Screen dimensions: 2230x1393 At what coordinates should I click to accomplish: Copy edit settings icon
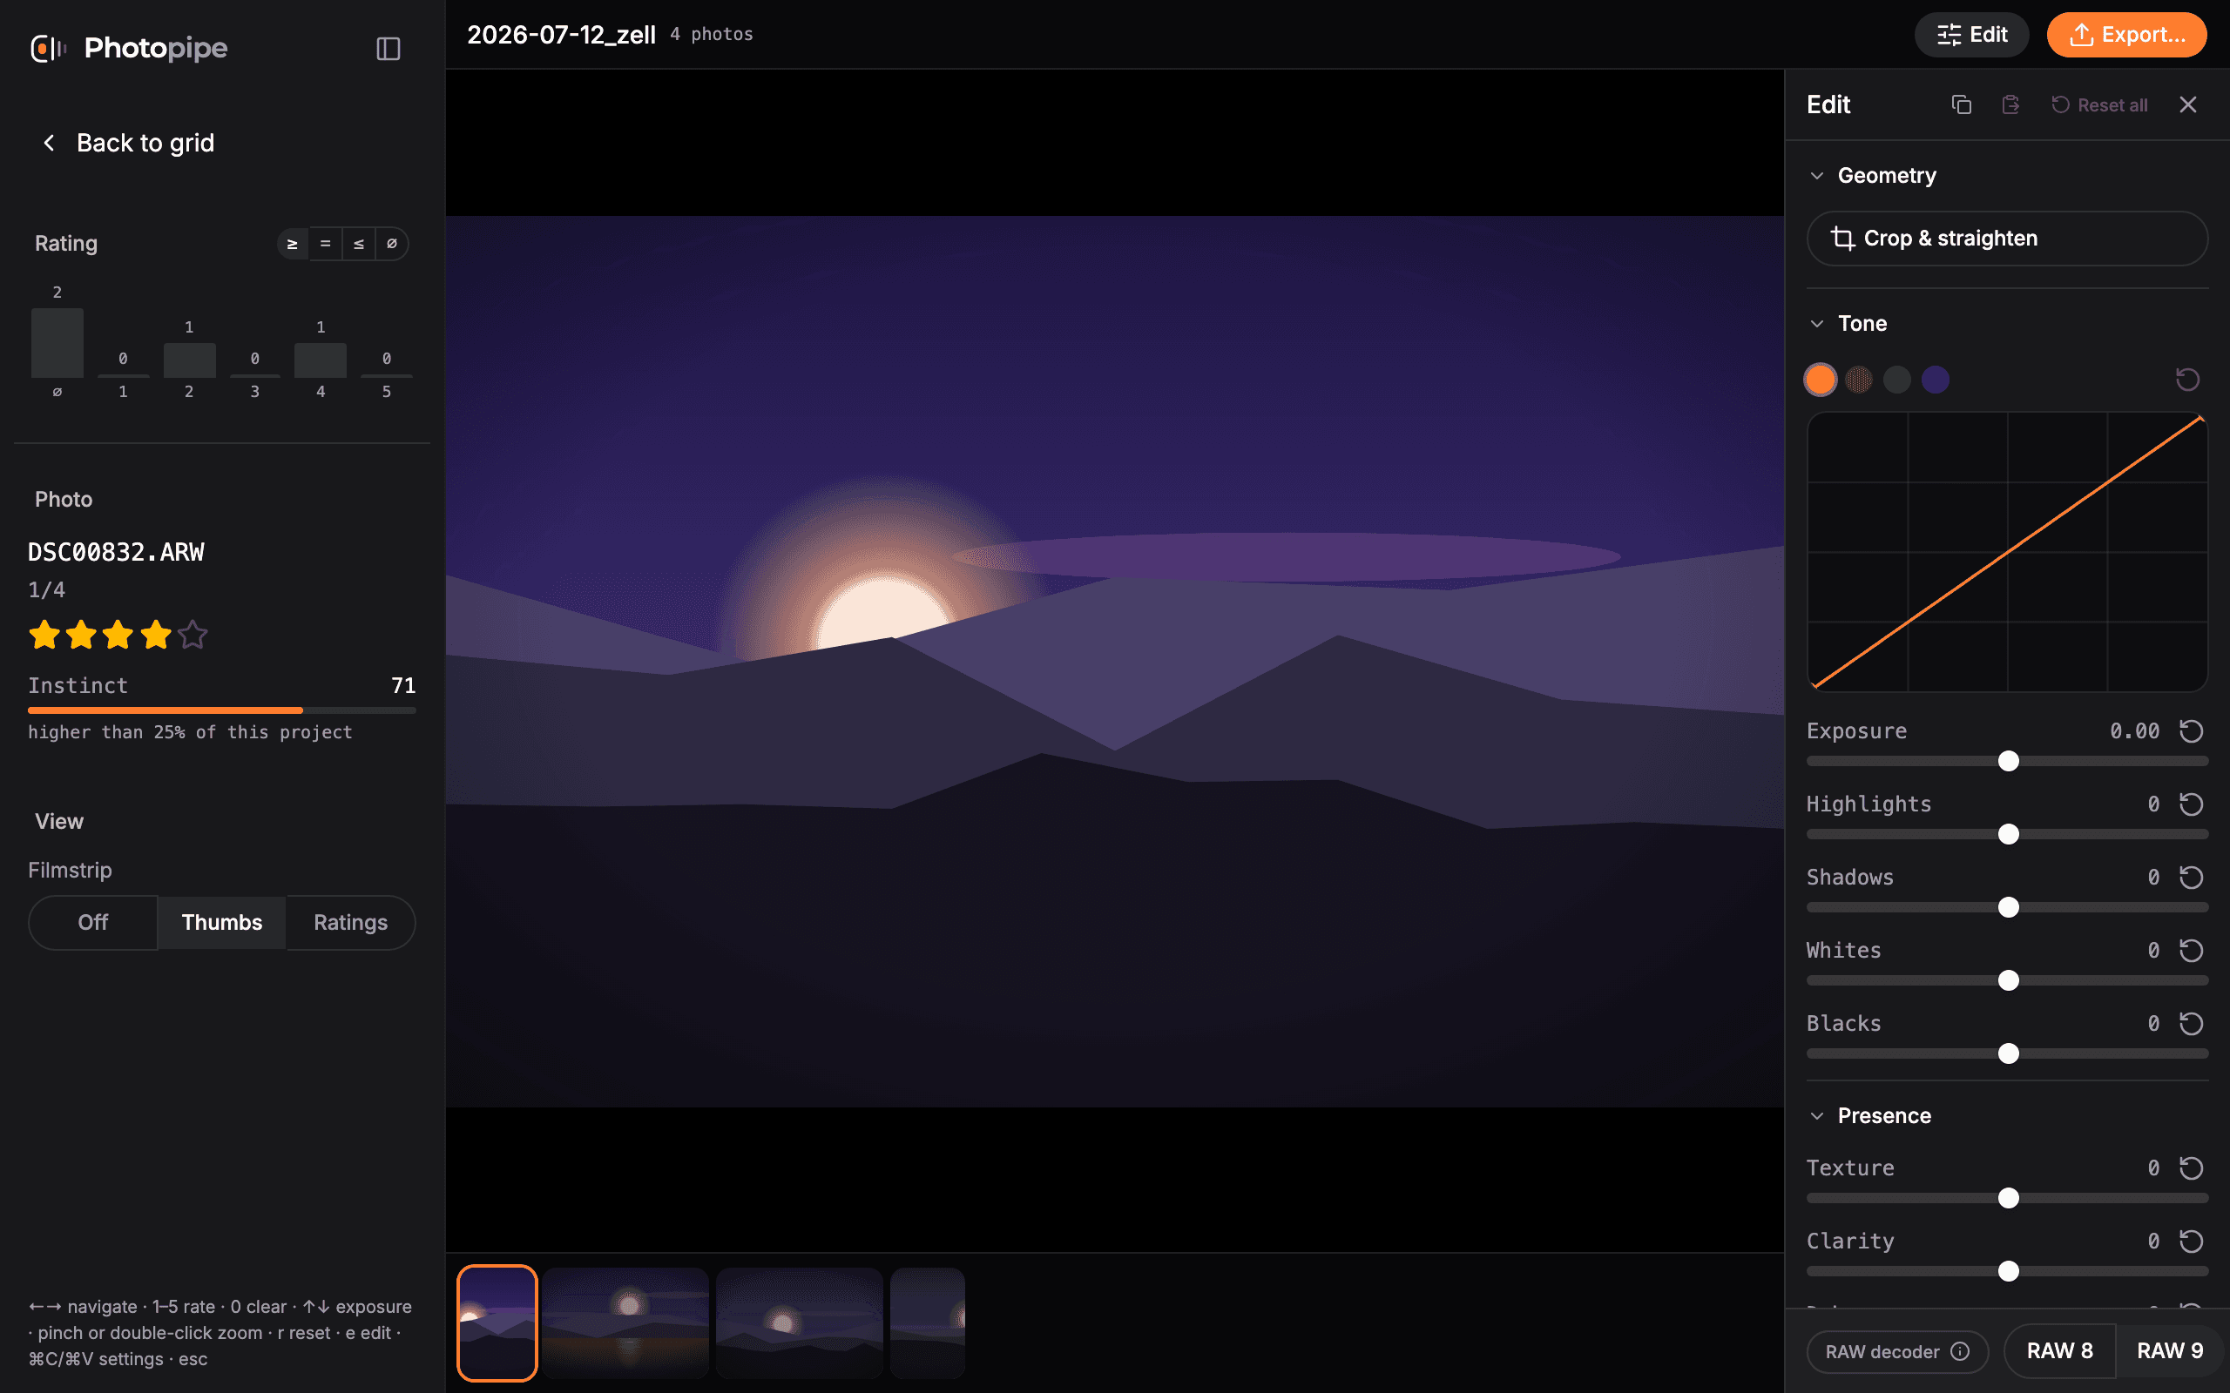coord(1961,105)
